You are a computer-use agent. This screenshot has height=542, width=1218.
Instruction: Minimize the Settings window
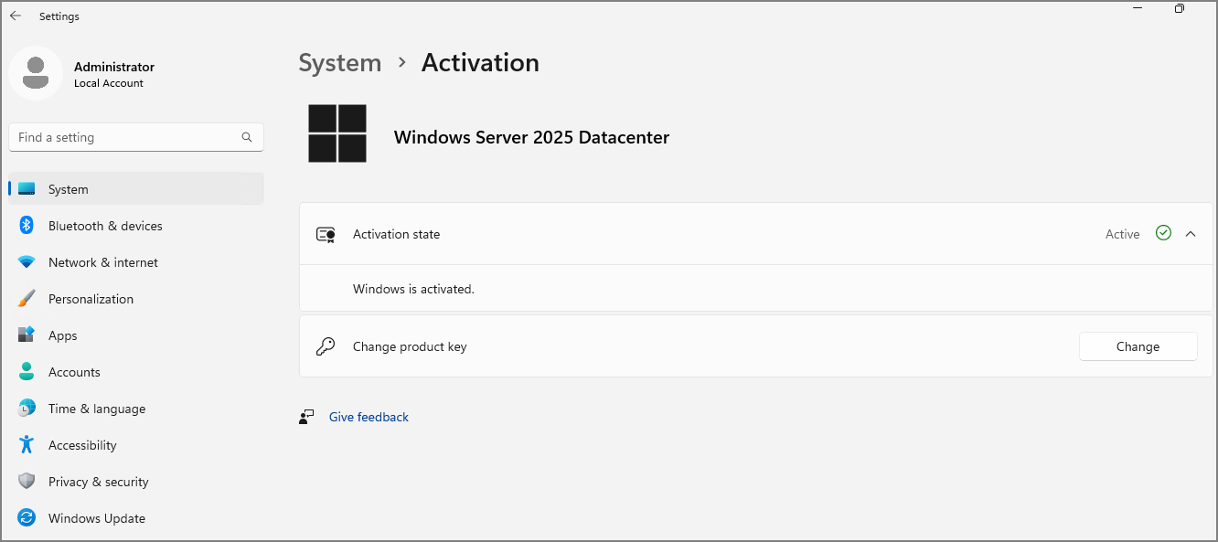[1138, 8]
